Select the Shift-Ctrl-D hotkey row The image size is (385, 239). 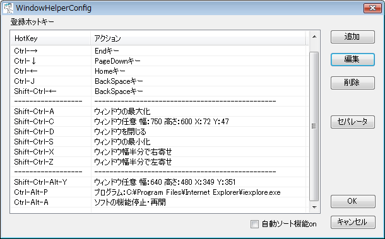tap(159, 132)
